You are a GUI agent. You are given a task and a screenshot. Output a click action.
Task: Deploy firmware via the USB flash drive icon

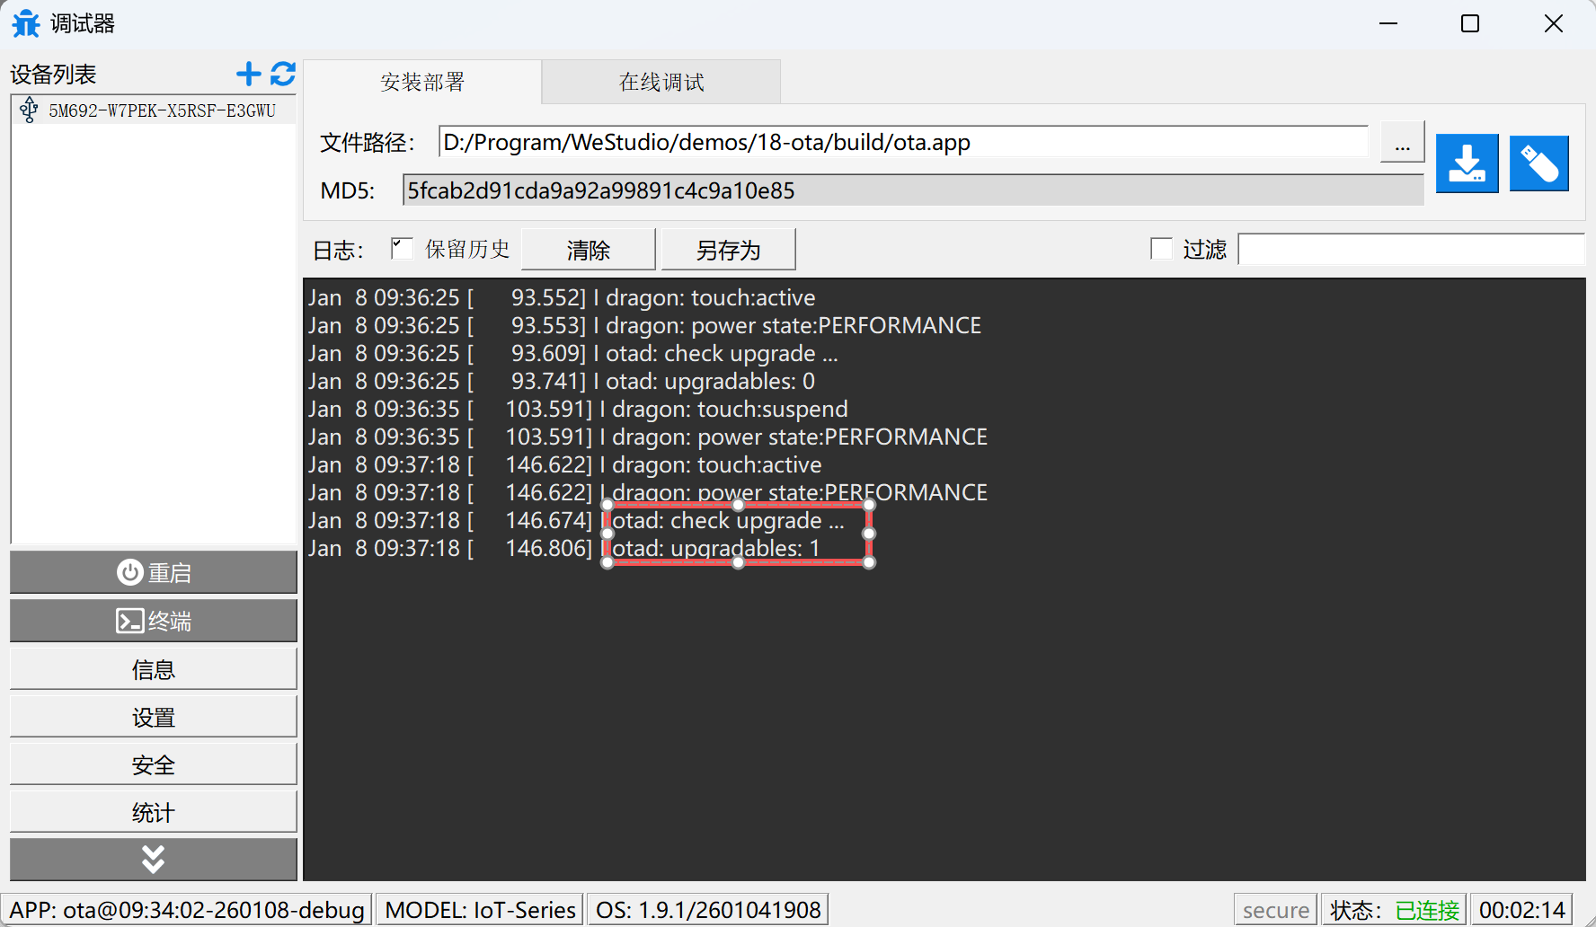point(1538,163)
